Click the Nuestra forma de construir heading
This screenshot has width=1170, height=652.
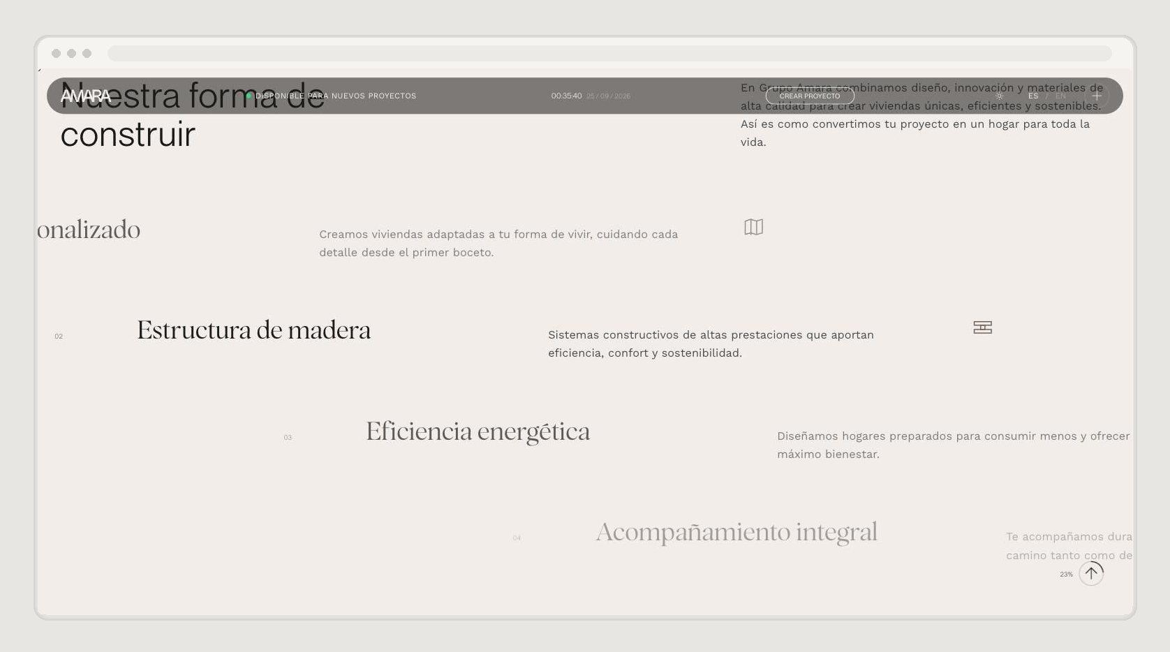point(193,114)
